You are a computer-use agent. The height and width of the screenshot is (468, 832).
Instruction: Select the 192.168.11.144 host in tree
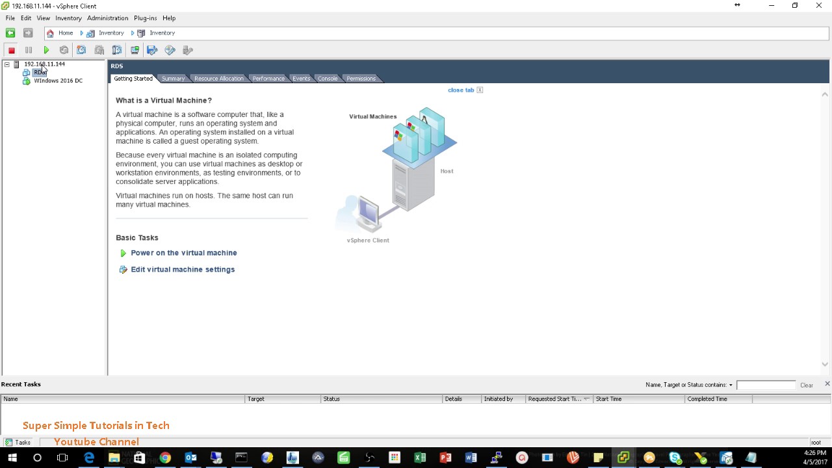(x=44, y=64)
